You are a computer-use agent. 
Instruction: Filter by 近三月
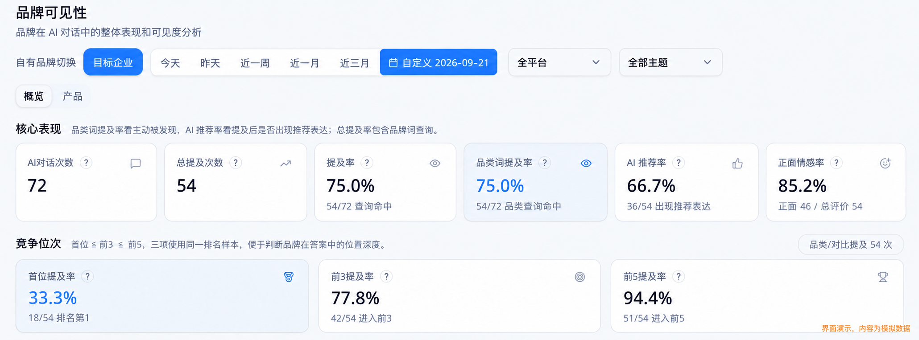pos(355,63)
